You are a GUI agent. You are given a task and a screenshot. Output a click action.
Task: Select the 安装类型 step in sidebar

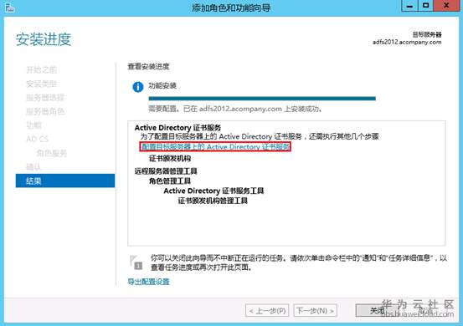tap(41, 84)
